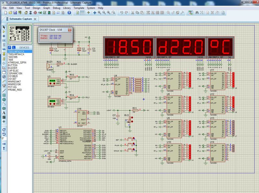
Task: Click the ATMEGA8 U1 microcontroller component
Action: click(75, 144)
